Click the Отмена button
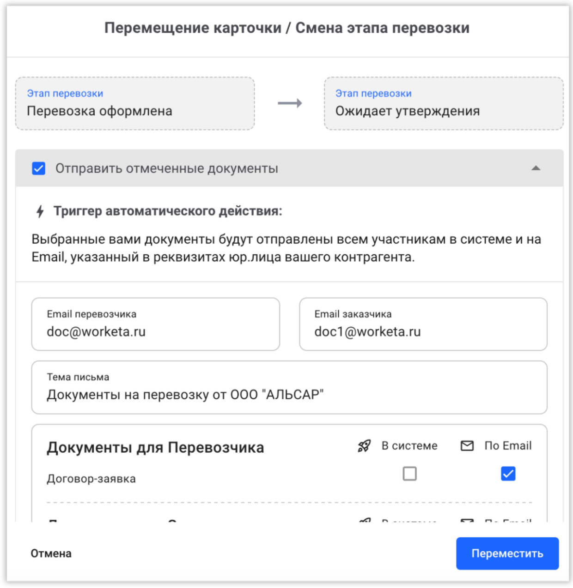 tap(51, 553)
